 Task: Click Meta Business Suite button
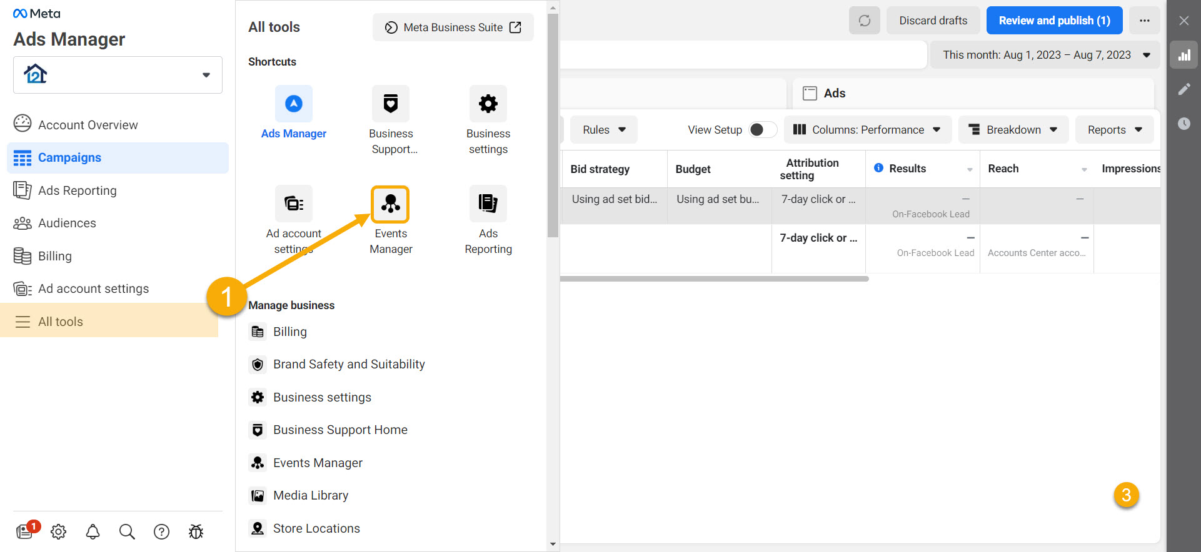[453, 27]
